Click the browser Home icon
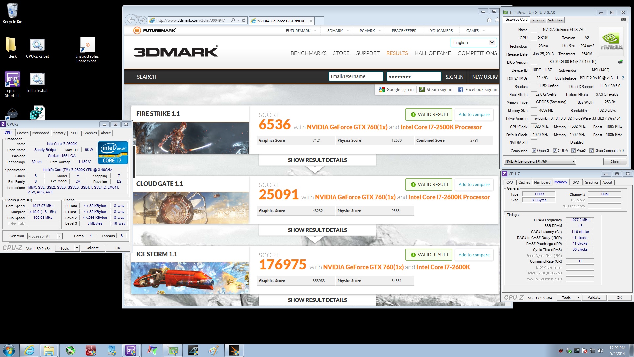Screen dimensions: 634x357 pos(489,20)
